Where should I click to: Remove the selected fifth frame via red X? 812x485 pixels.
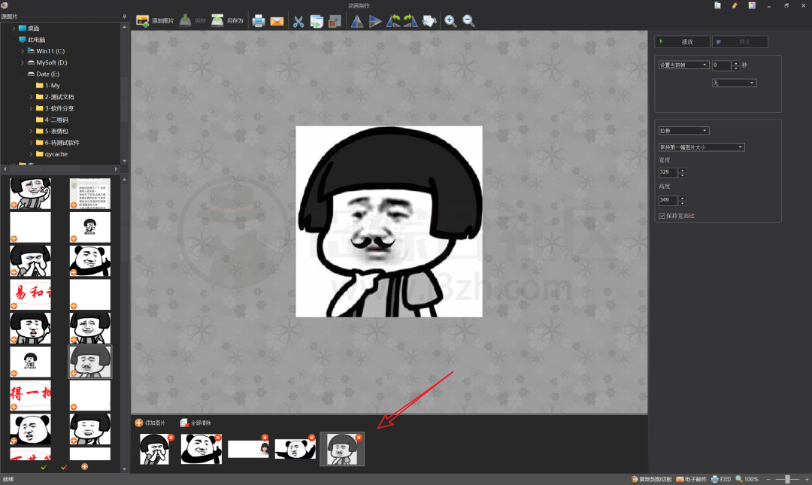coord(359,438)
